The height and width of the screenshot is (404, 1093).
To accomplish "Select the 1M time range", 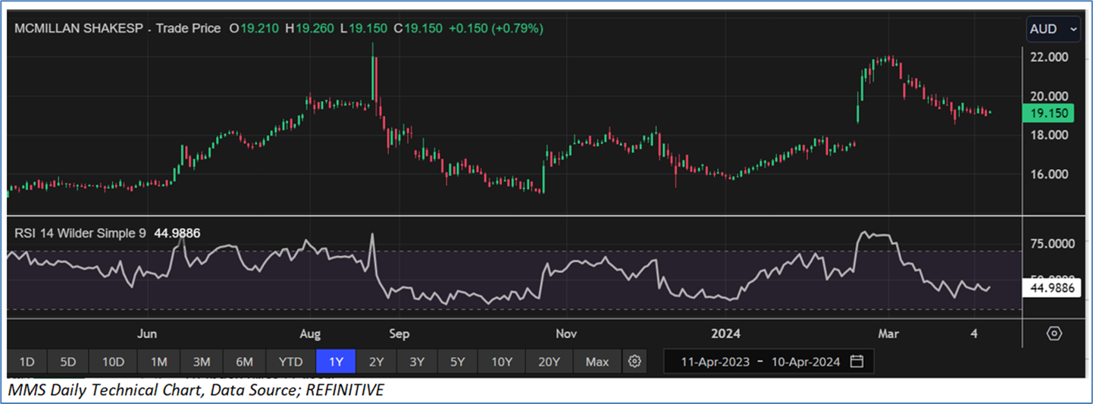I will tap(159, 362).
